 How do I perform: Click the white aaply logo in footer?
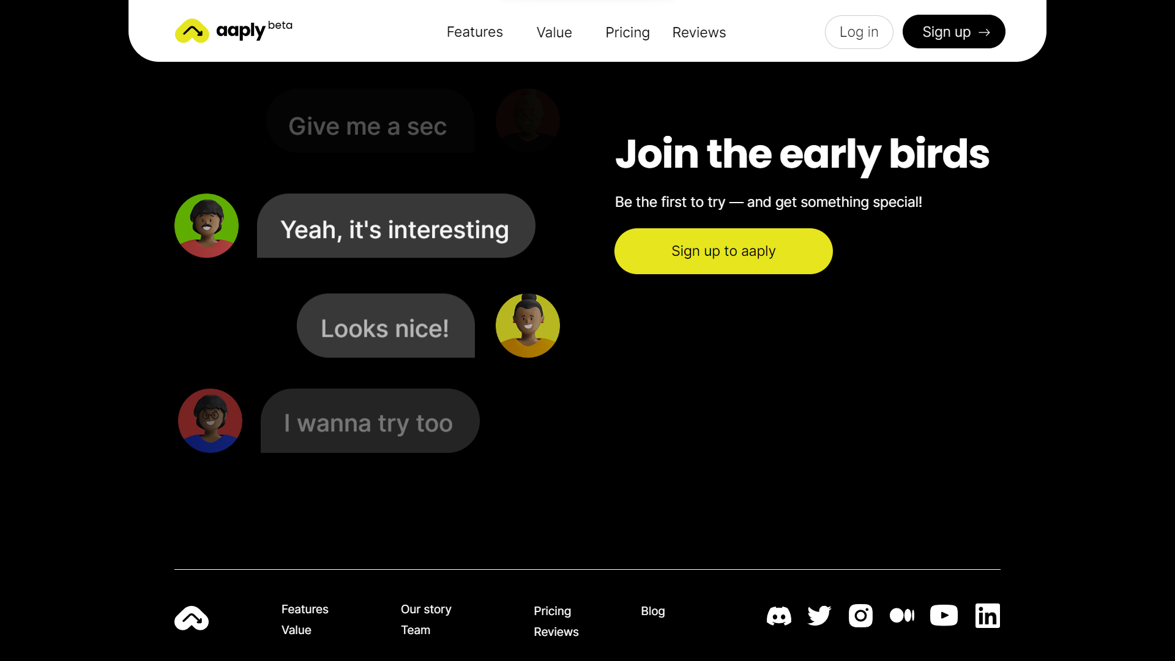point(192,618)
